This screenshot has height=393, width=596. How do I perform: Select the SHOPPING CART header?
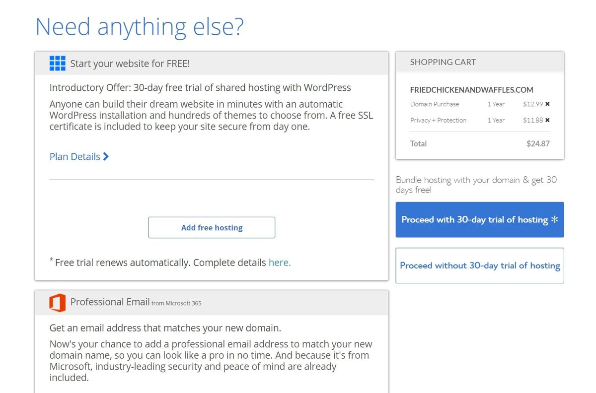tap(443, 62)
